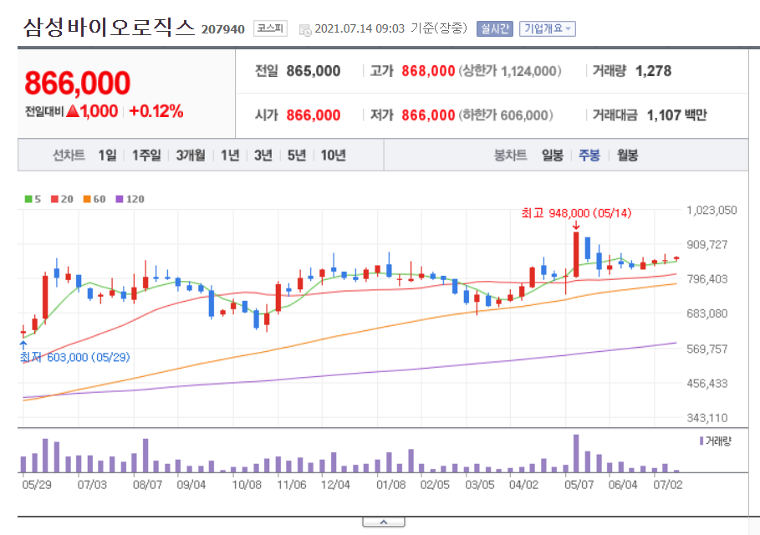
Task: Click the red 20-period moving average legend
Action: pos(62,199)
